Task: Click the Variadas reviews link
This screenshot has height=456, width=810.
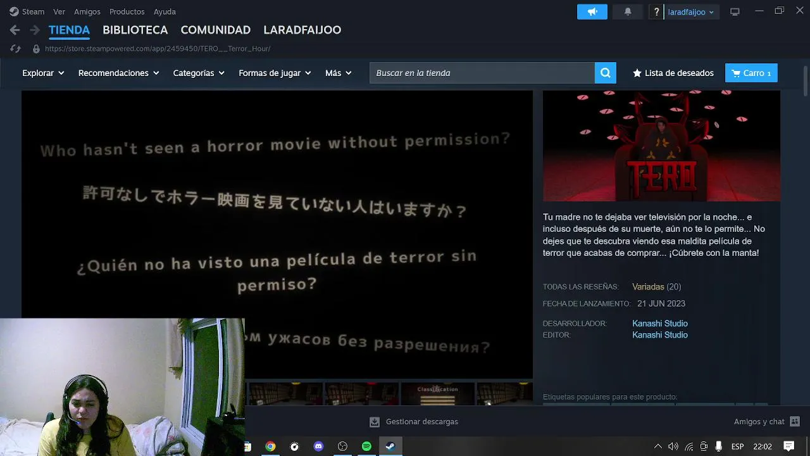Action: (648, 287)
